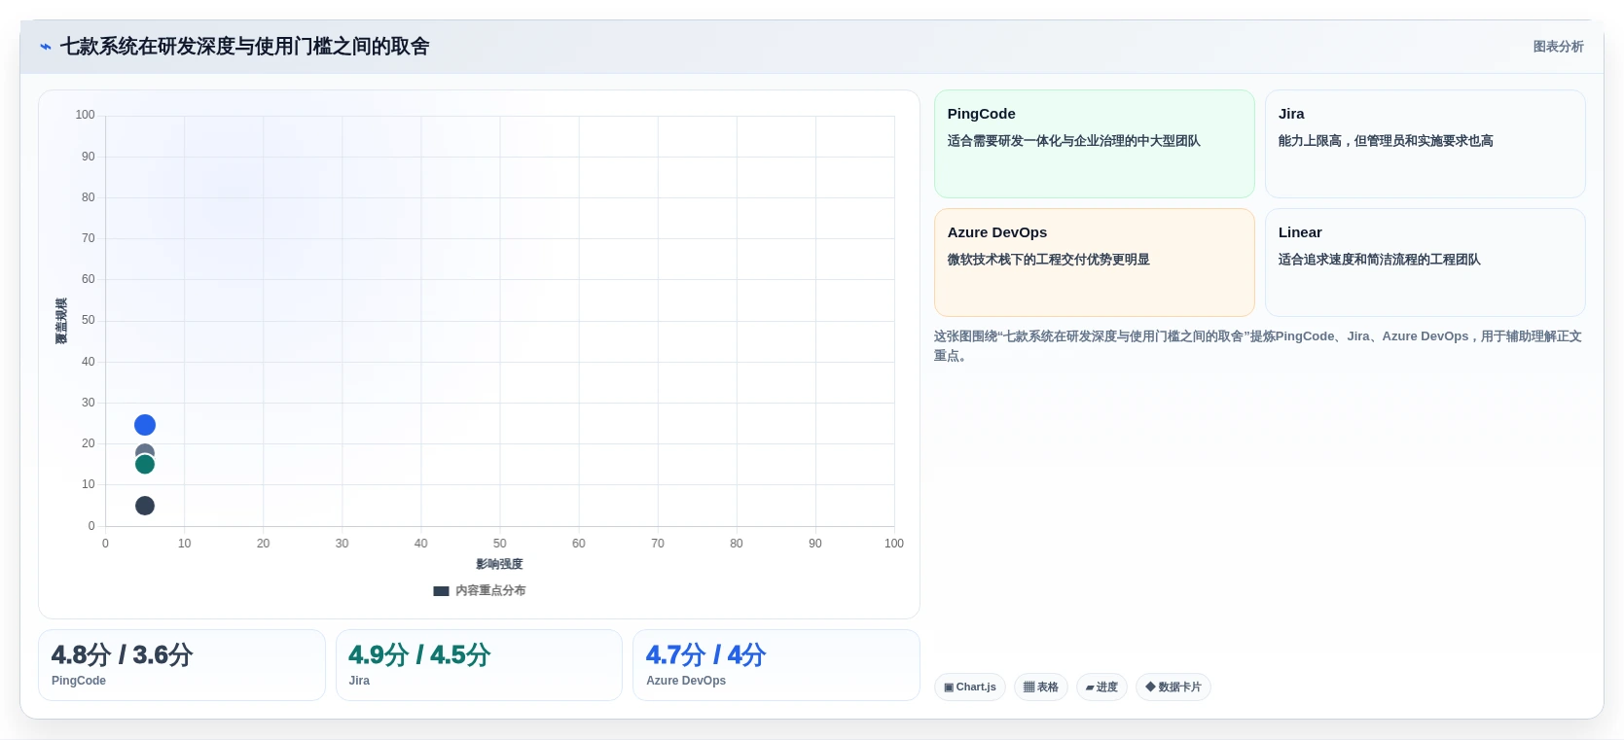The height and width of the screenshot is (740, 1624).
Task: Toggle the 内容重点分布 legend item
Action: [x=479, y=590]
